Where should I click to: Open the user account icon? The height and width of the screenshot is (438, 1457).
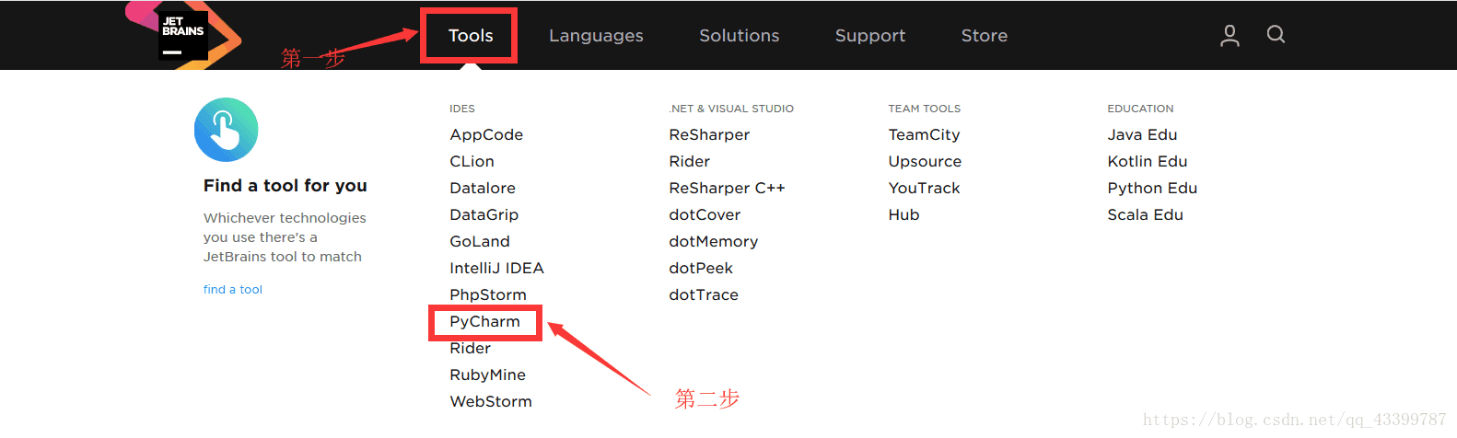coord(1230,36)
